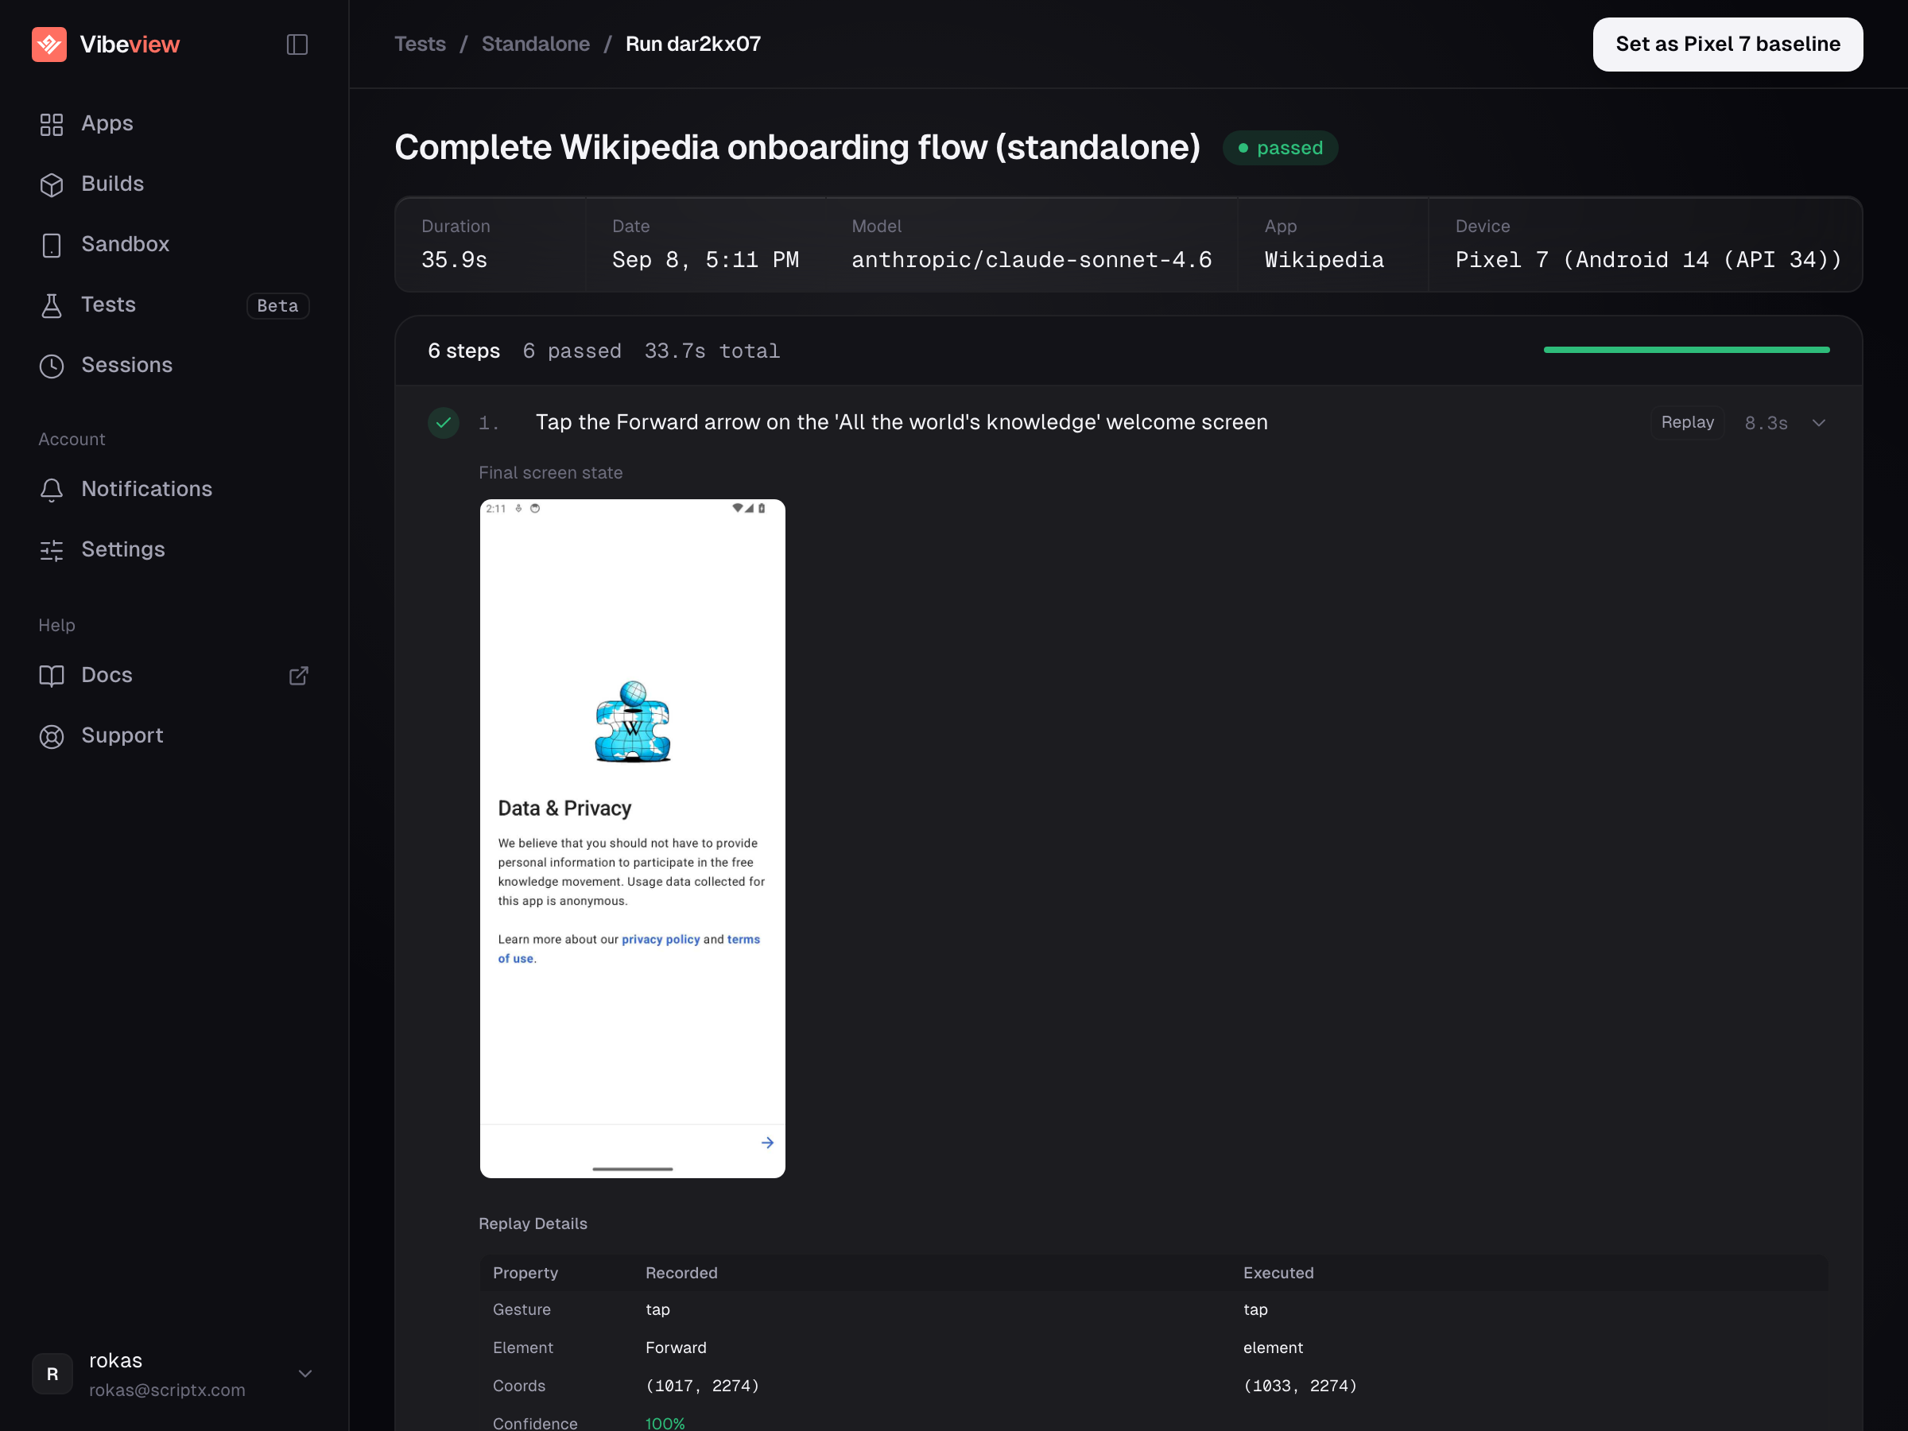The width and height of the screenshot is (1908, 1431).
Task: Click the 35.9s duration value
Action: pos(455,260)
